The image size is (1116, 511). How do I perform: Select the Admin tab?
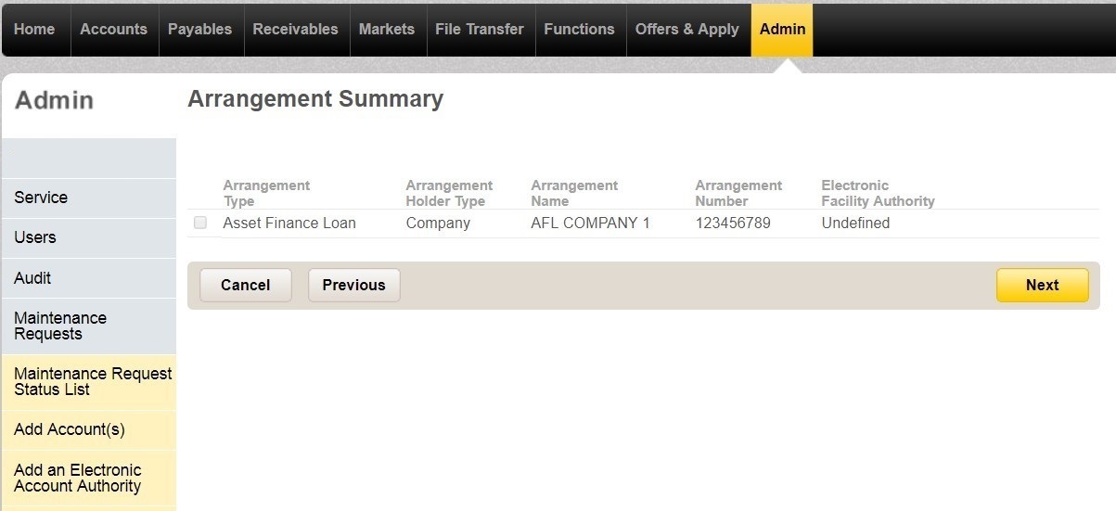[782, 30]
